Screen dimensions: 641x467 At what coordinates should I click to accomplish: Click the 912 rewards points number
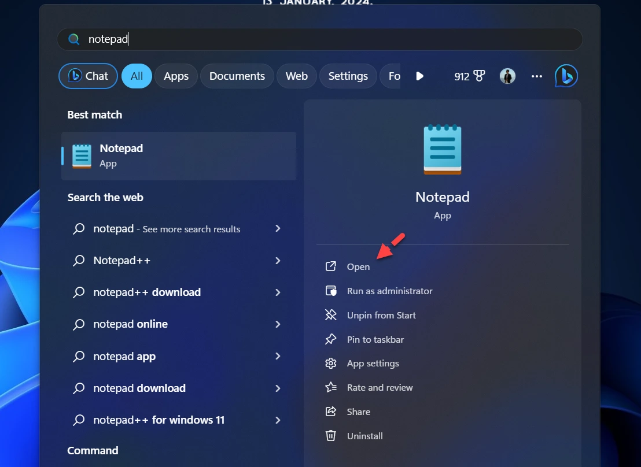462,76
